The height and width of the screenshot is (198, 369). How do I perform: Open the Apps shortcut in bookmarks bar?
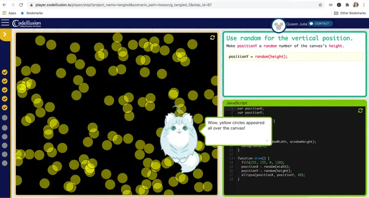tap(9, 13)
